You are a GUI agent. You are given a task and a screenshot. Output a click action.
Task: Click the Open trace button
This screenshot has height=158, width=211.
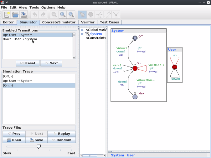(14, 140)
